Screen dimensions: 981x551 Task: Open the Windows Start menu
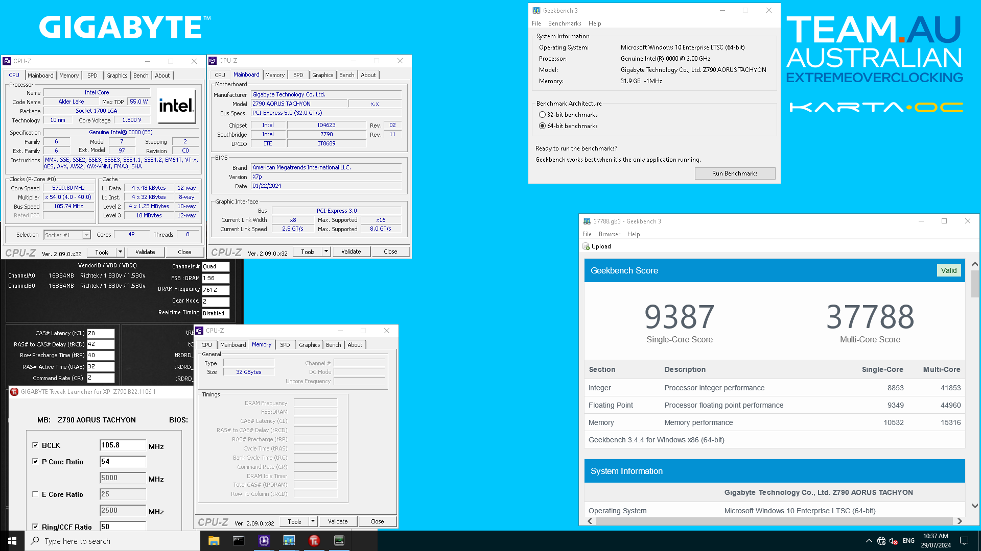tap(12, 541)
